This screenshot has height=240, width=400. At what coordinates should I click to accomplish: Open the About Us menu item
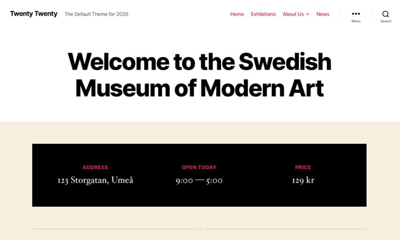click(x=293, y=14)
